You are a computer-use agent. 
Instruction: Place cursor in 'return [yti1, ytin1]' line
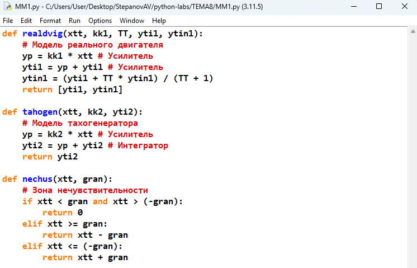[72, 90]
